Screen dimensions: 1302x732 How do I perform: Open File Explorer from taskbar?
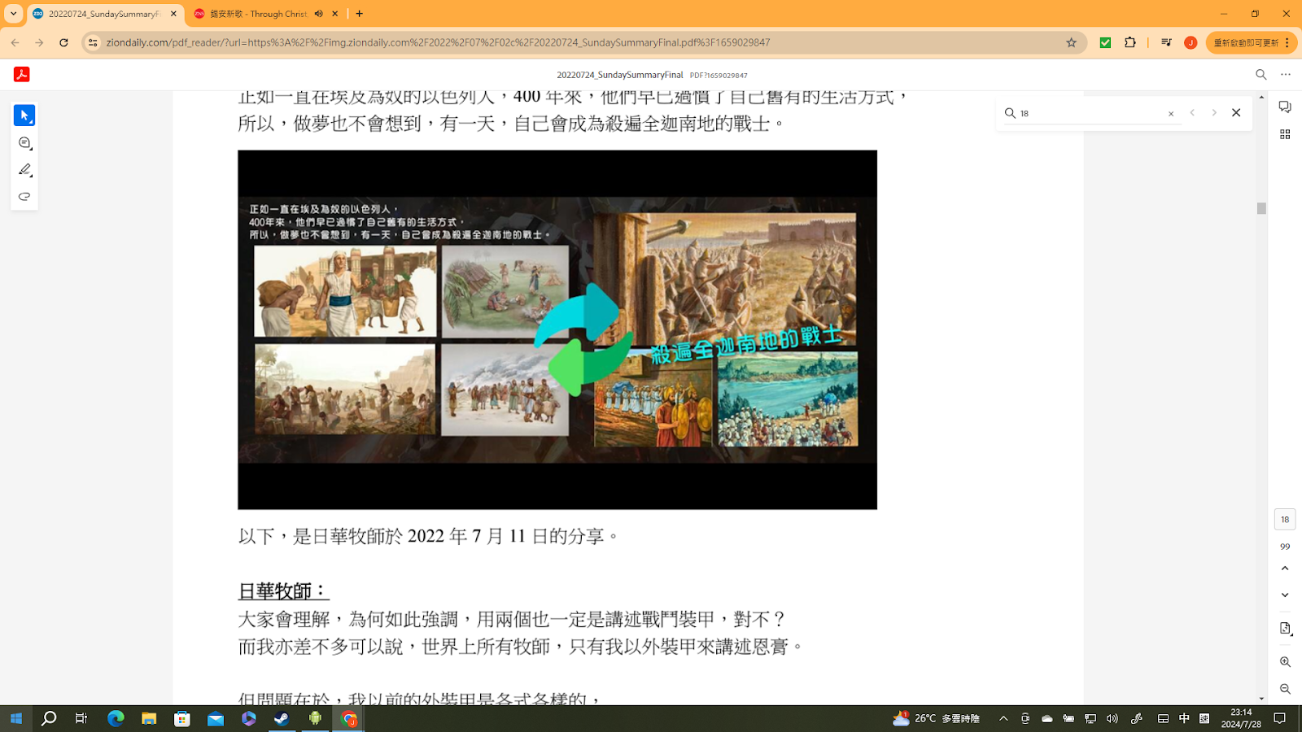(x=149, y=718)
